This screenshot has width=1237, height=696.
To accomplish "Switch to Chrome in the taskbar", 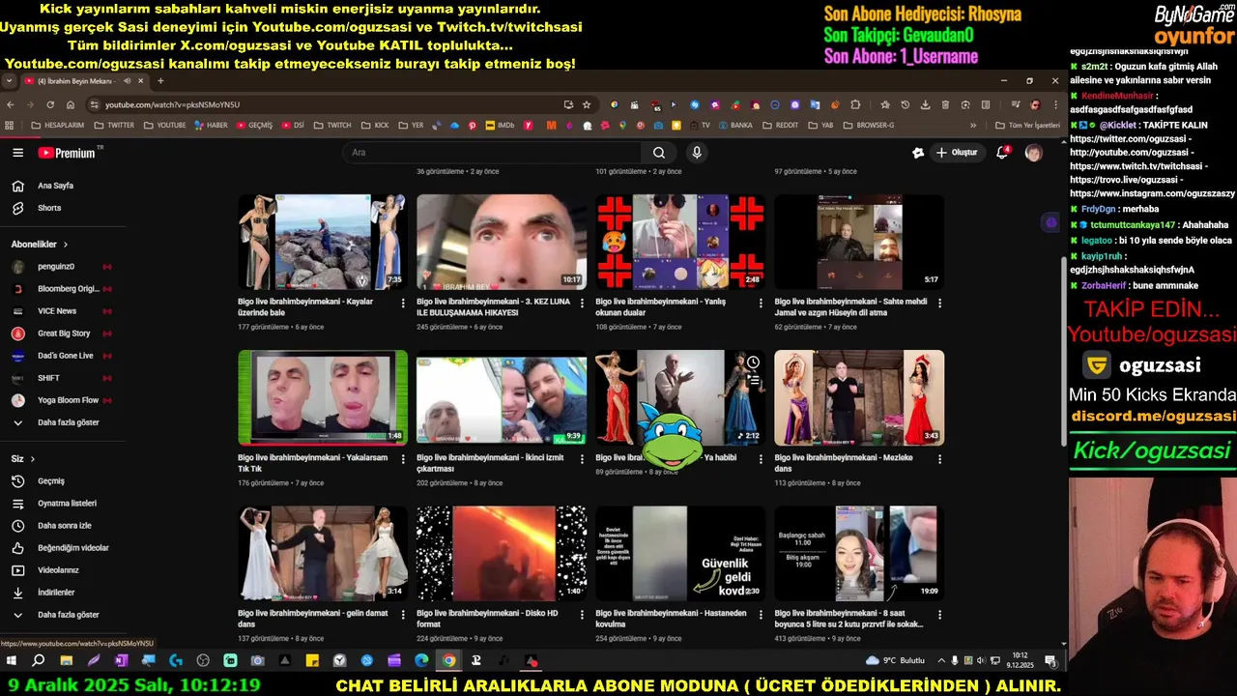I will pyautogui.click(x=449, y=661).
